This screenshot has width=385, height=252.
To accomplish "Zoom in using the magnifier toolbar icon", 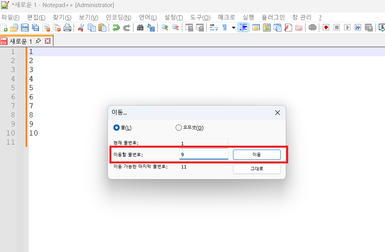I will [164, 27].
